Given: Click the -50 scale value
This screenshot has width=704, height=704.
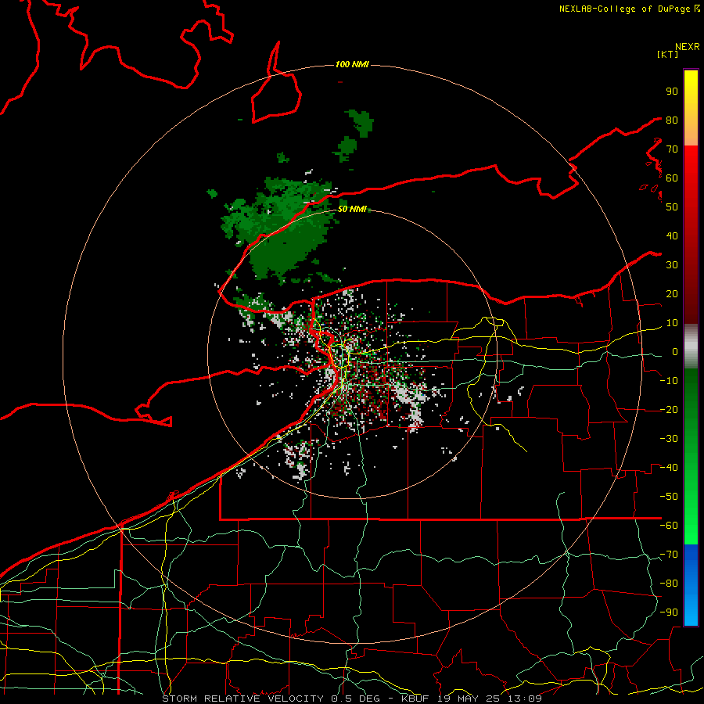Looking at the screenshot, I should click(x=669, y=497).
